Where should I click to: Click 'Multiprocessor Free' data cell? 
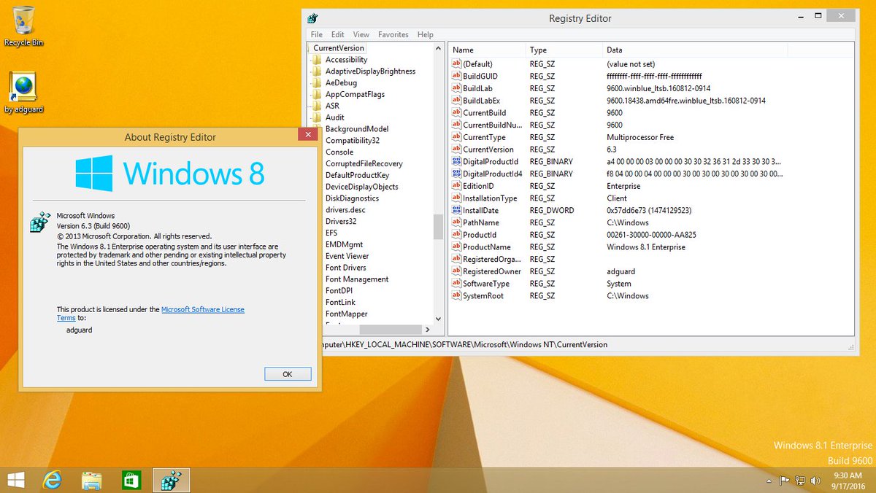click(x=640, y=137)
